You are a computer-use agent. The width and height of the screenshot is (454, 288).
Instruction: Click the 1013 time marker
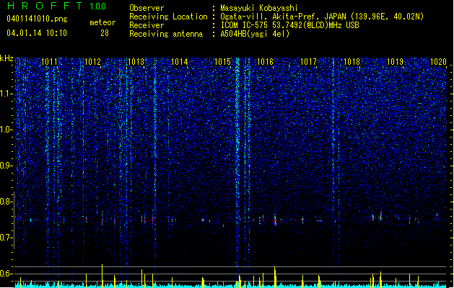(136, 61)
